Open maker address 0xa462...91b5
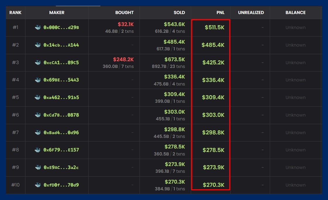Screen dimensions: 328x200 [x=61, y=98]
